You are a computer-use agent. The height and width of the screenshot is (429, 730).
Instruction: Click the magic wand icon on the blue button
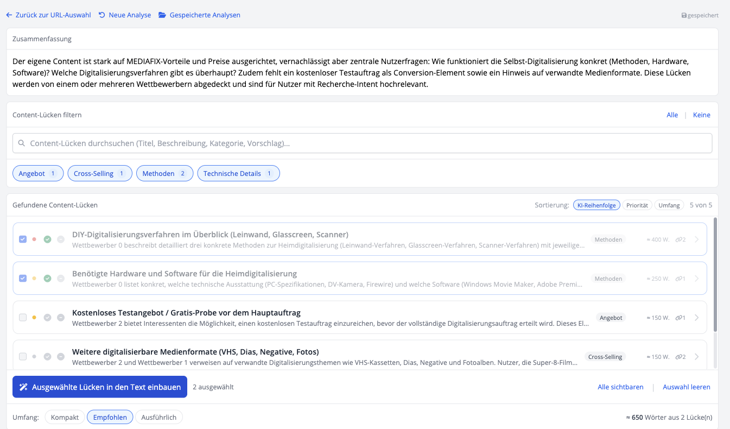pyautogui.click(x=23, y=387)
